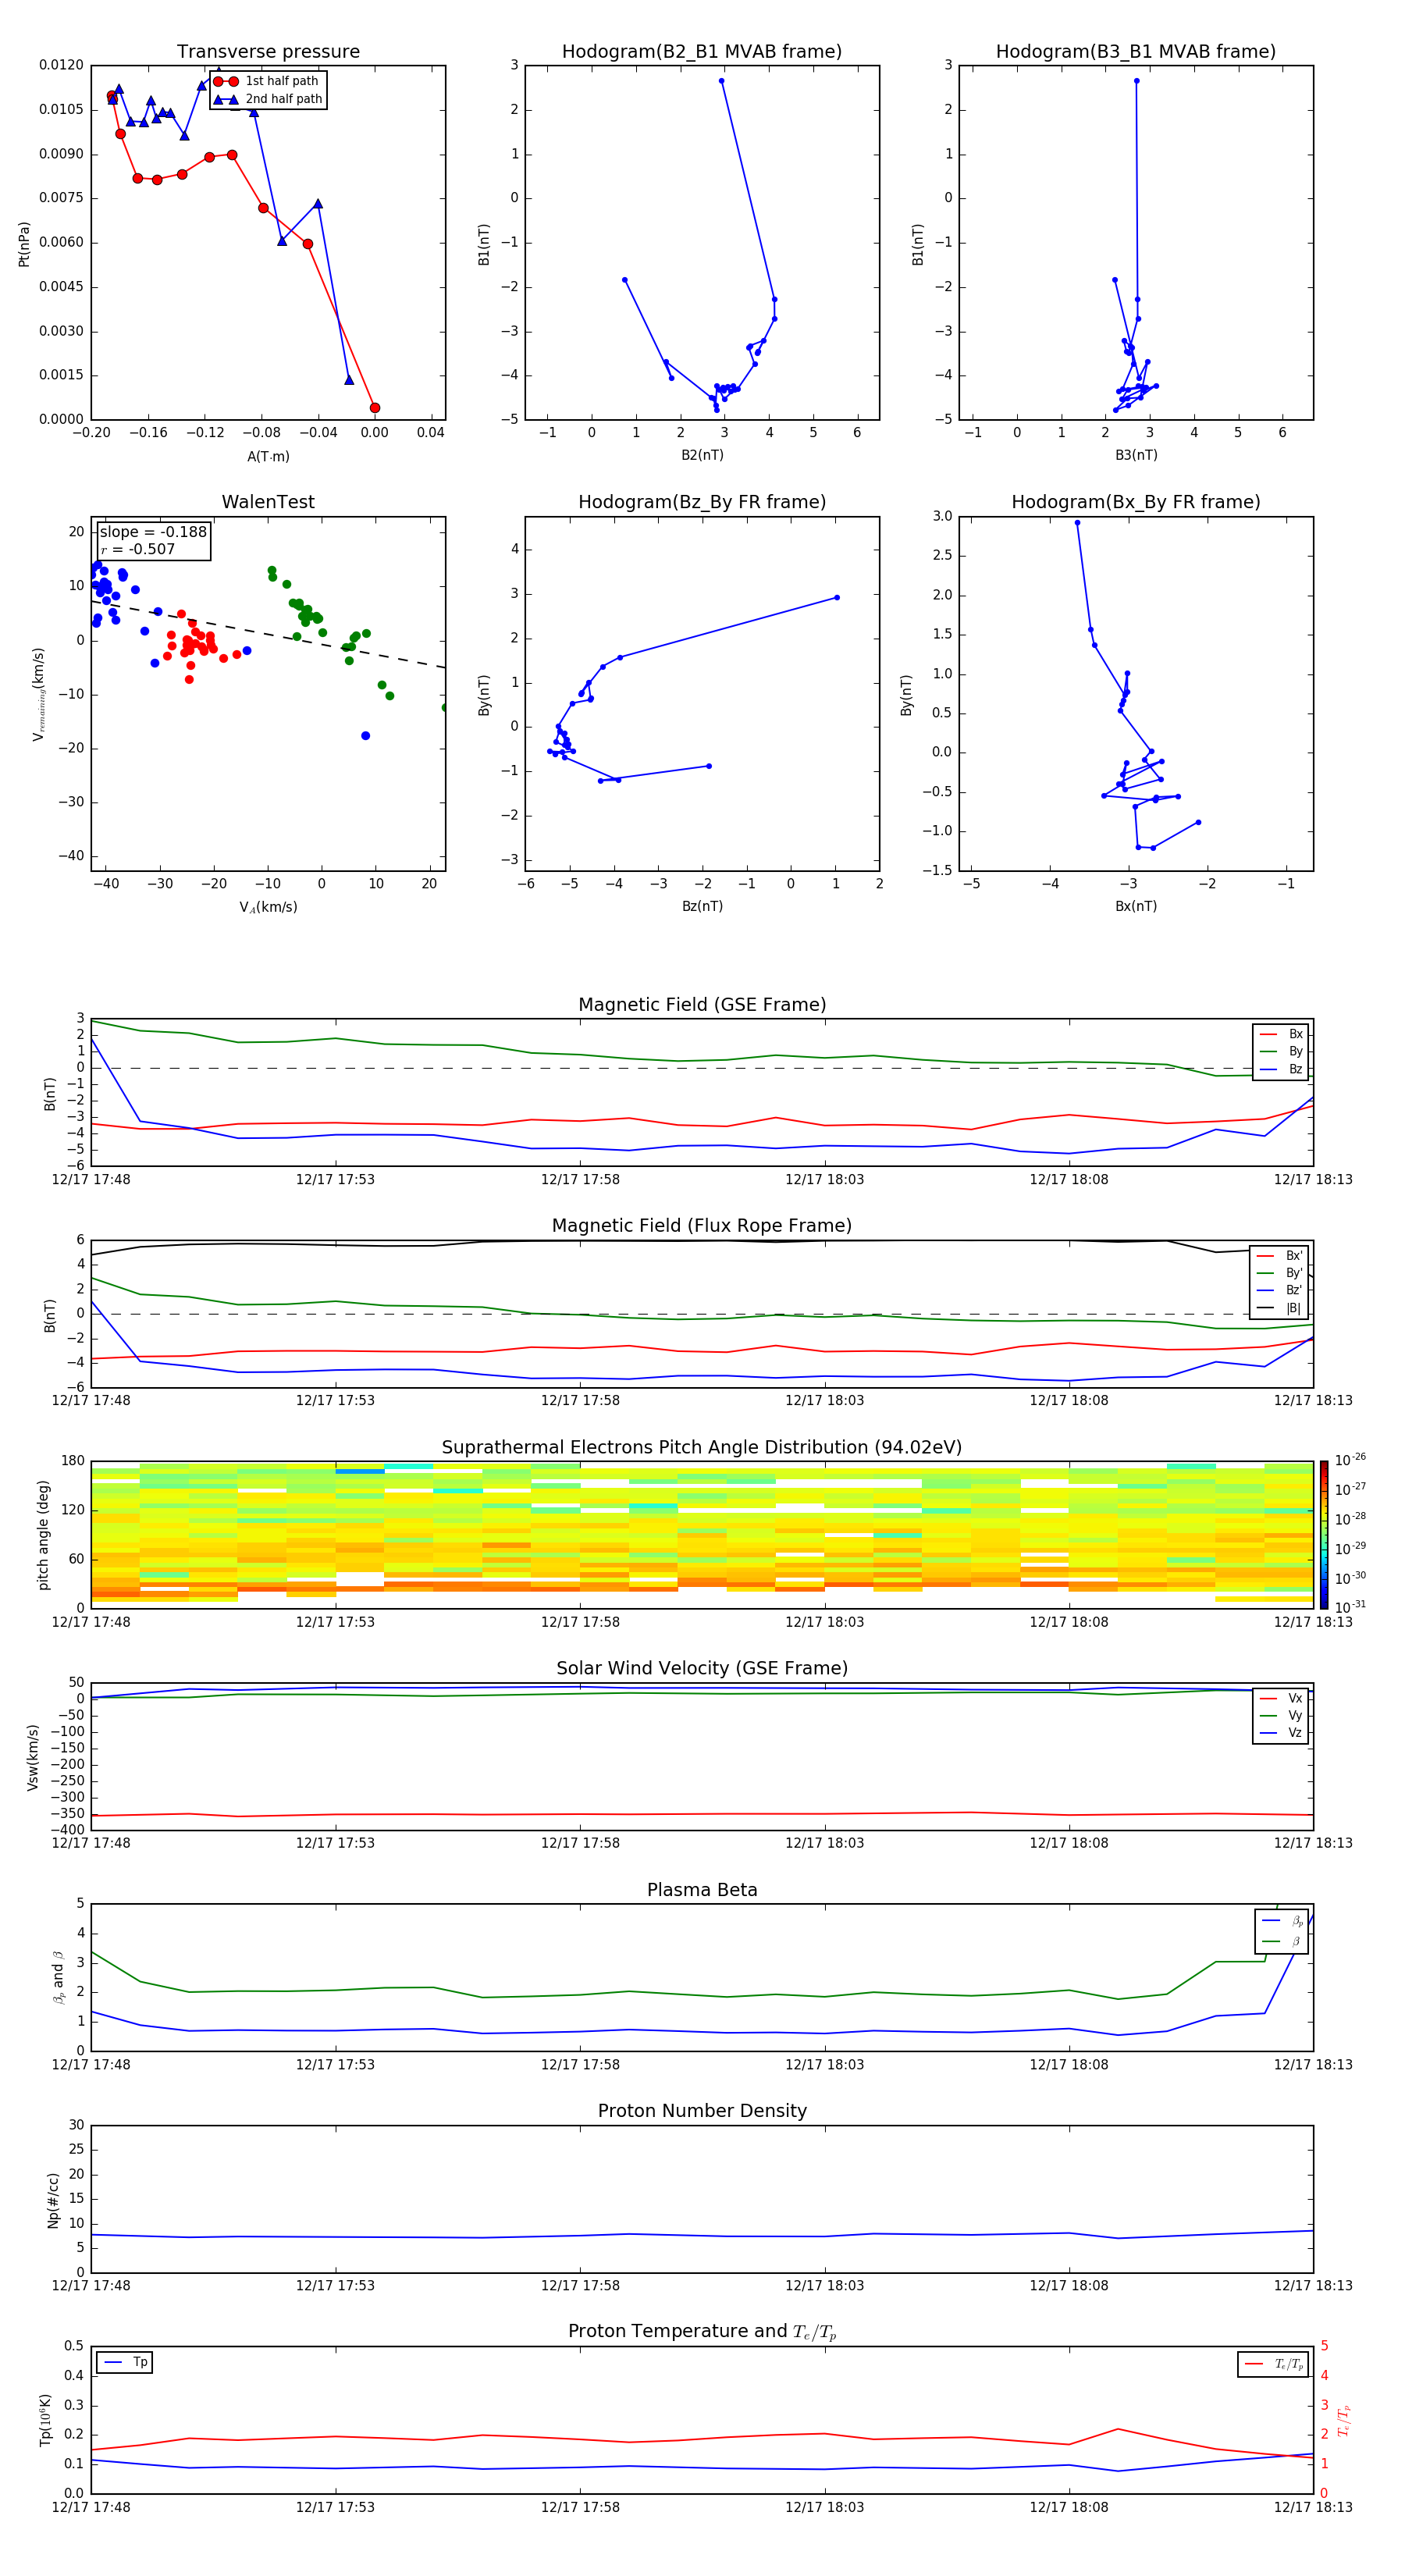Click the 'B2(nT)' x-axis label
Viewport: 1405px width, 2576px height.
pyautogui.click(x=702, y=455)
